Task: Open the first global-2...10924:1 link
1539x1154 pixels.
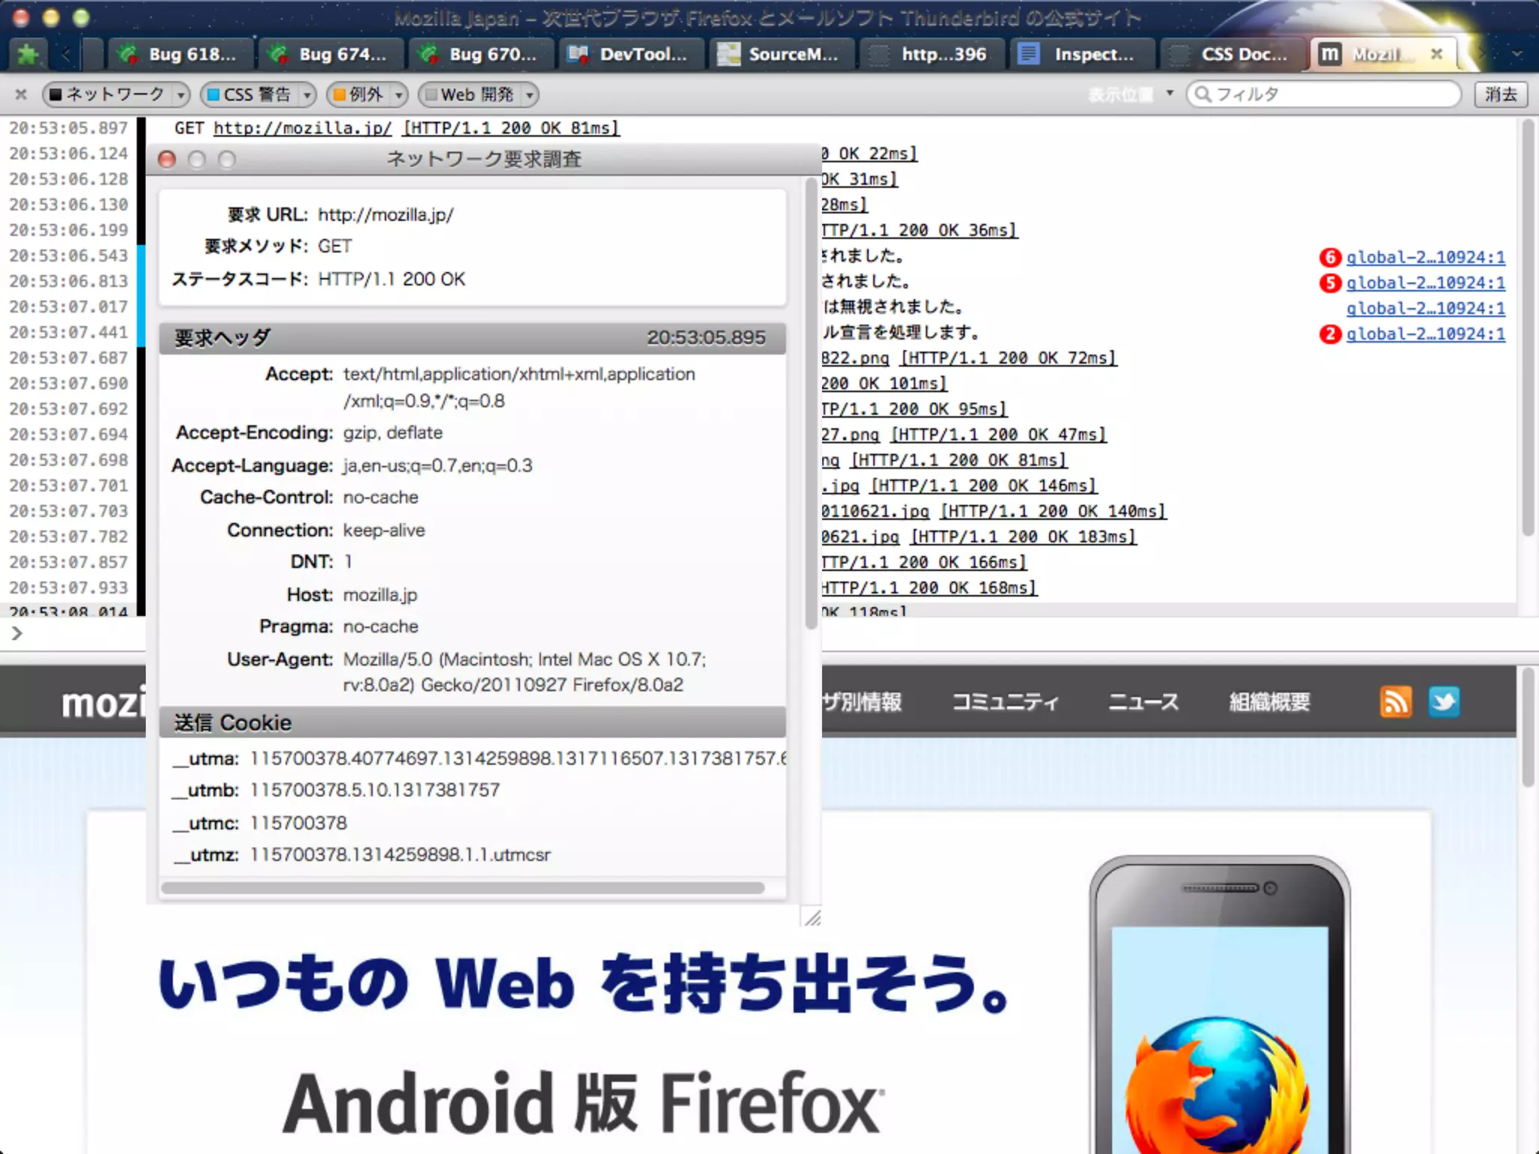Action: point(1426,258)
